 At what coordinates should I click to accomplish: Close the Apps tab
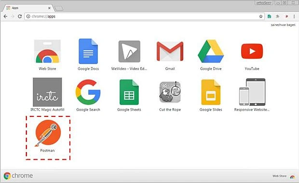49,8
